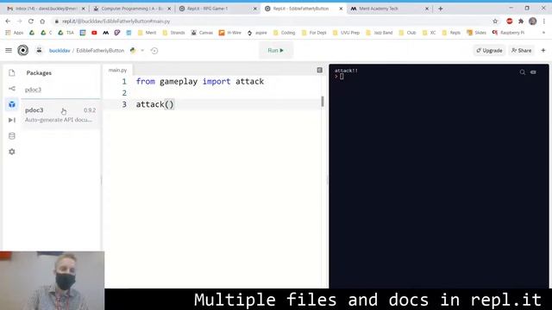Click the EdibleFatherlyButton repl name

(100, 51)
